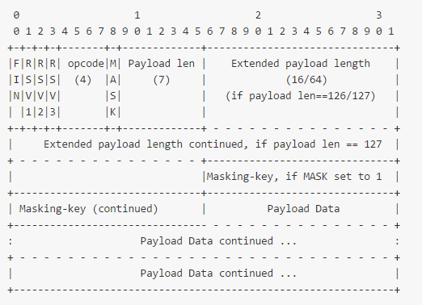Click the (16/64) size text

pyautogui.click(x=306, y=80)
